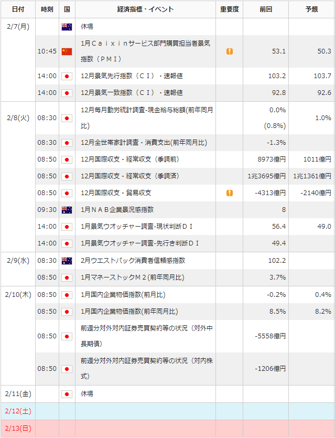Click the Japan flag for 12月景気先行指数

(x=67, y=76)
